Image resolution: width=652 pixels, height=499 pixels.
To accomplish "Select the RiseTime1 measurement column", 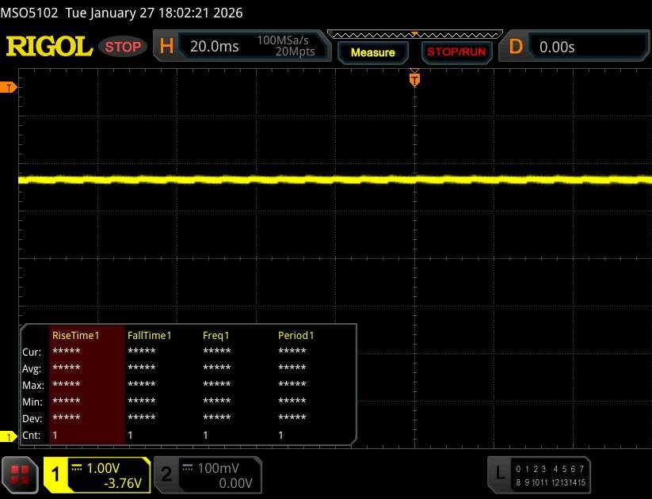I will [x=76, y=335].
